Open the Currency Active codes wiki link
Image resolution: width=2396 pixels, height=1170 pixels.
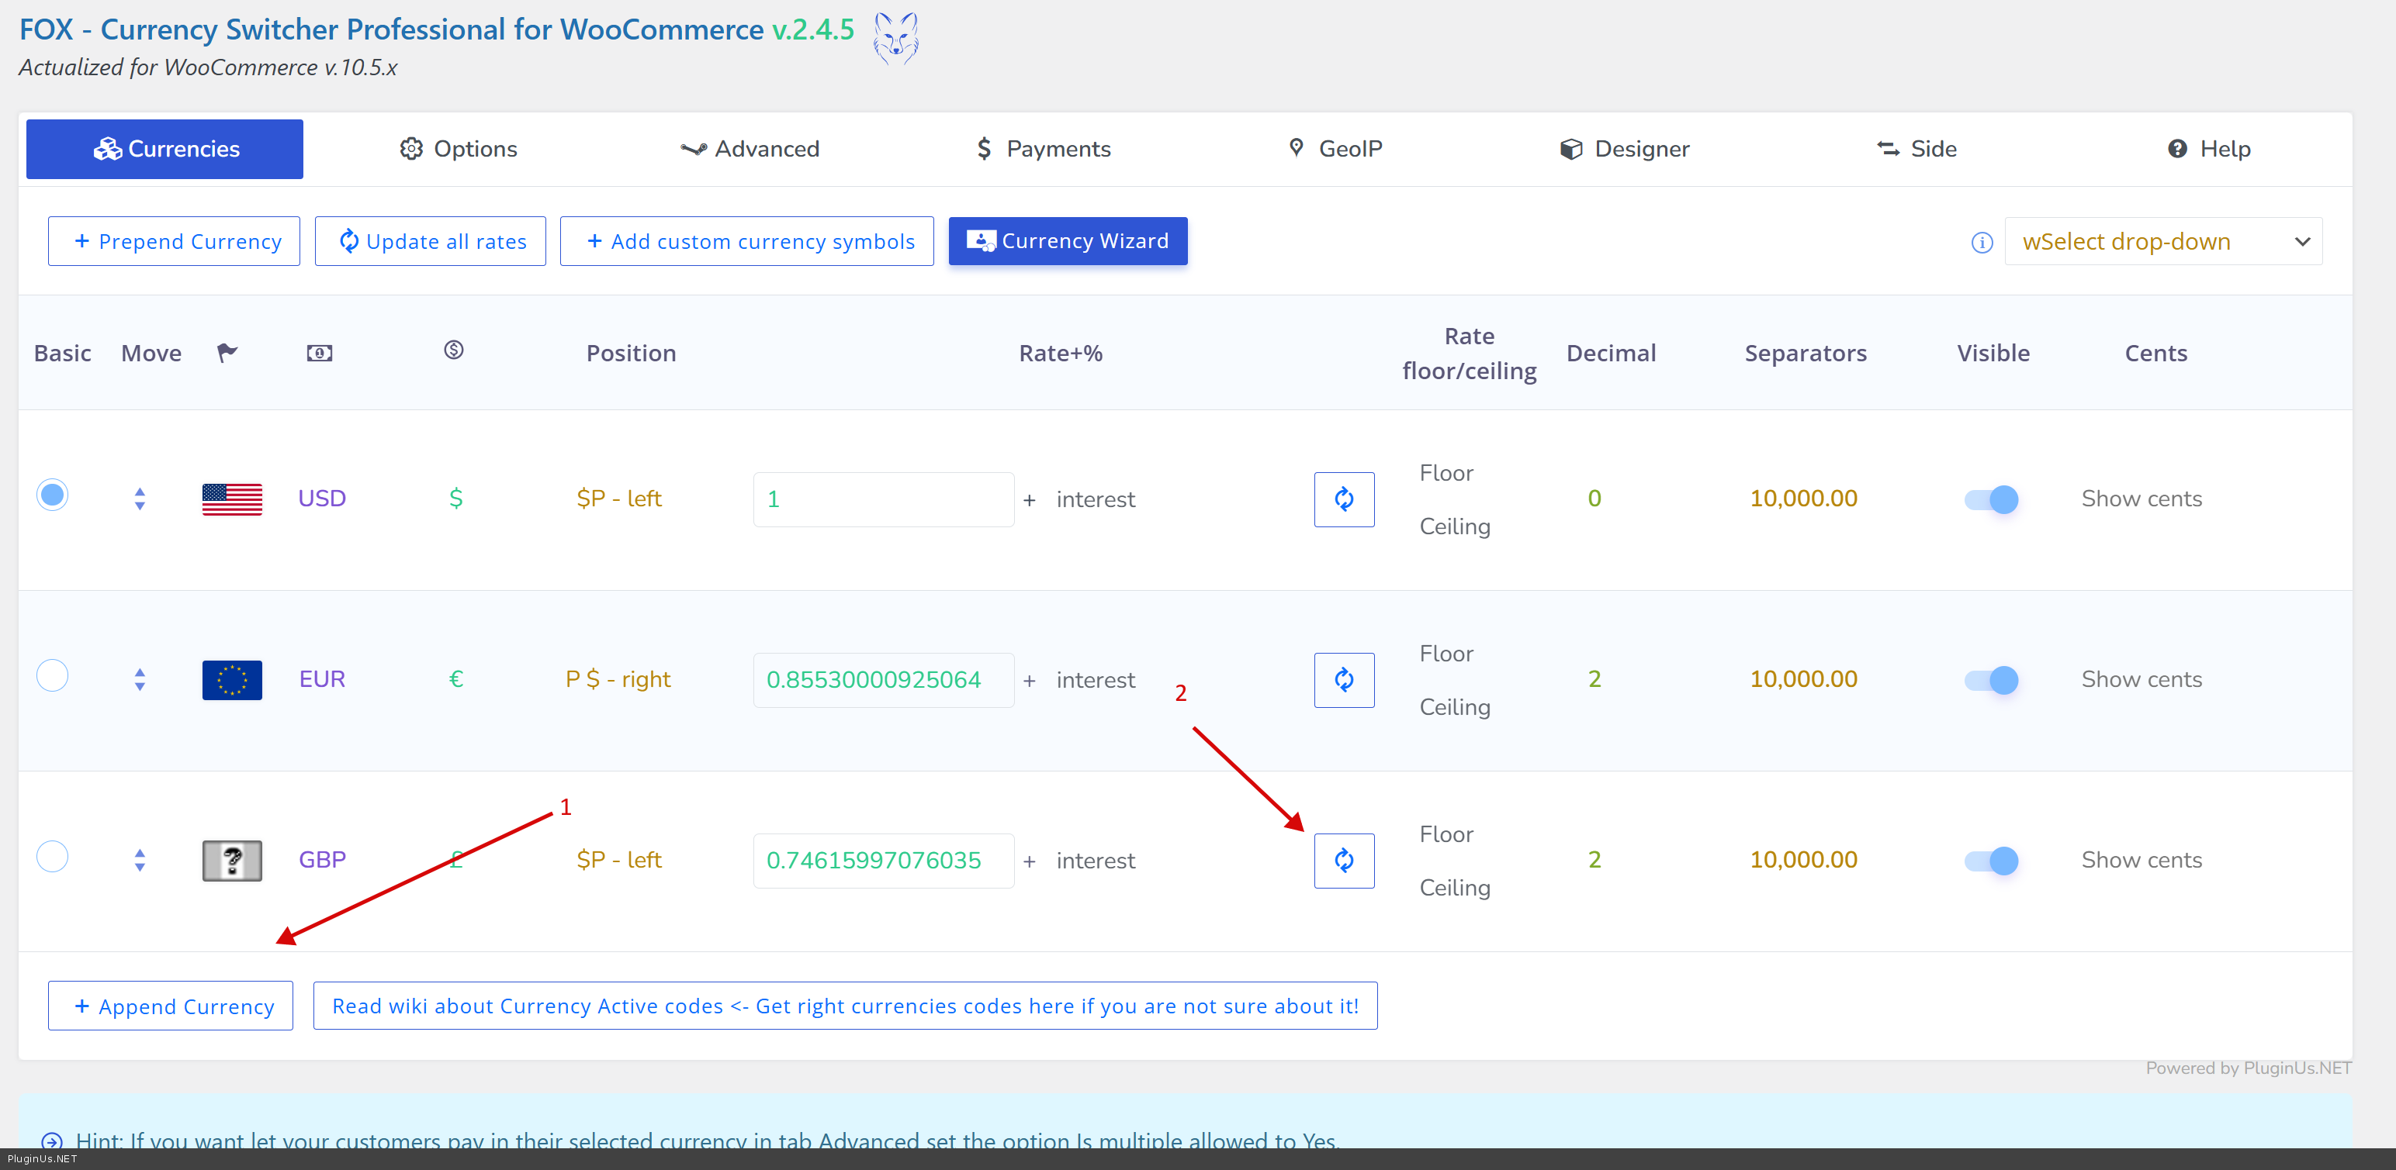click(x=844, y=1006)
